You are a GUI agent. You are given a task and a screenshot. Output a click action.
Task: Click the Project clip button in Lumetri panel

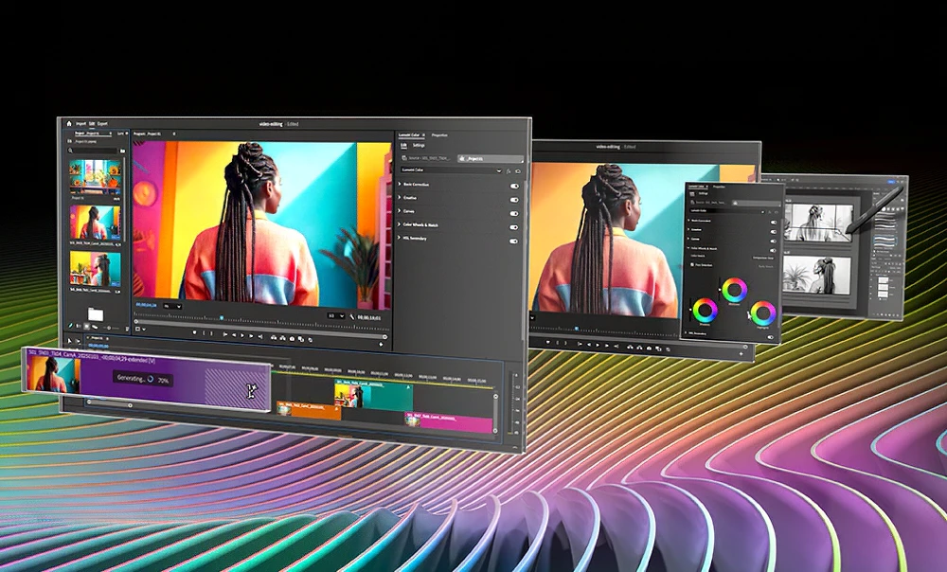coord(491,159)
